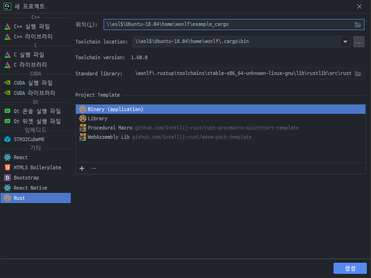Choose React project type
This screenshot has width=371, height=278.
click(36, 157)
